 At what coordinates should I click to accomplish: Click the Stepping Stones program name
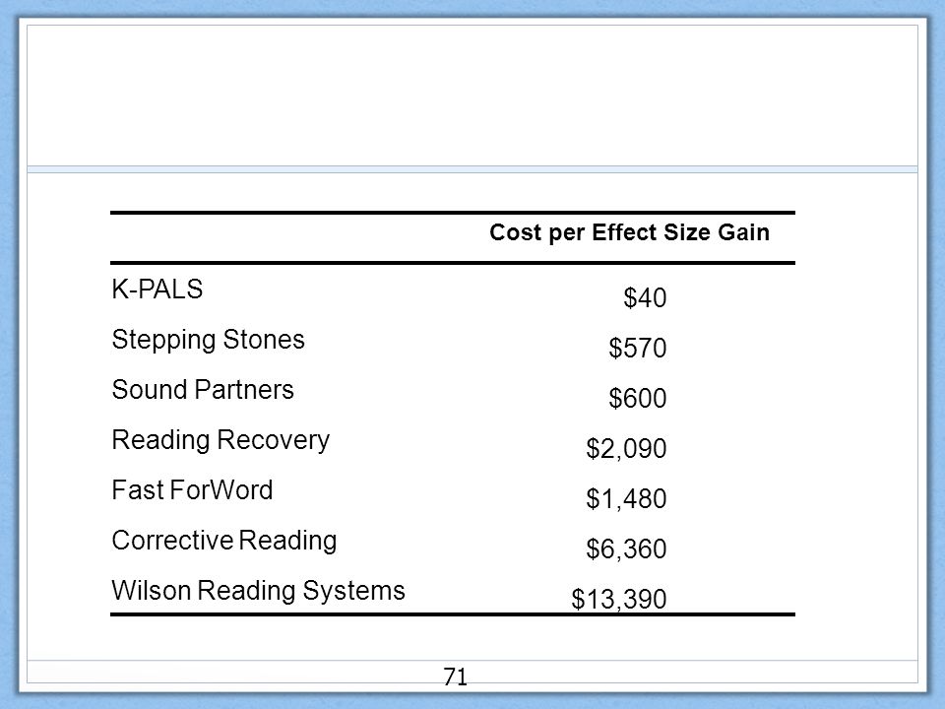[208, 340]
